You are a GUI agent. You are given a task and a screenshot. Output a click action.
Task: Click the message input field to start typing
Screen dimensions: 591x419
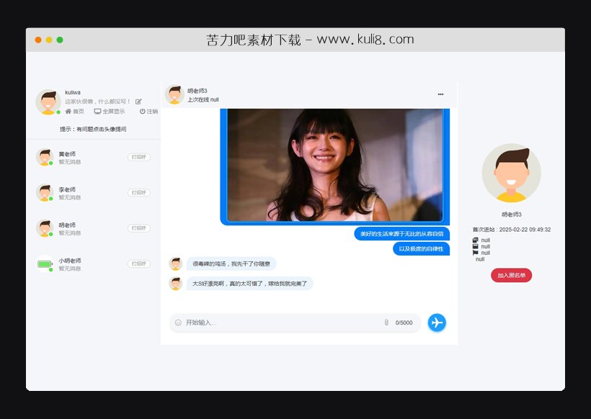tap(281, 323)
